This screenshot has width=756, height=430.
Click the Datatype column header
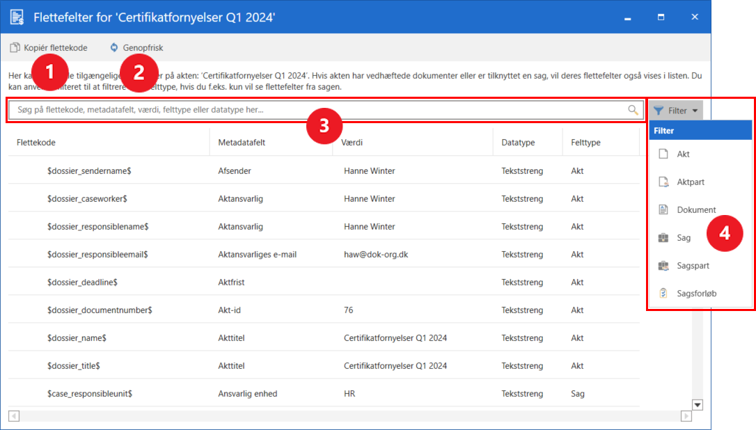click(x=518, y=143)
